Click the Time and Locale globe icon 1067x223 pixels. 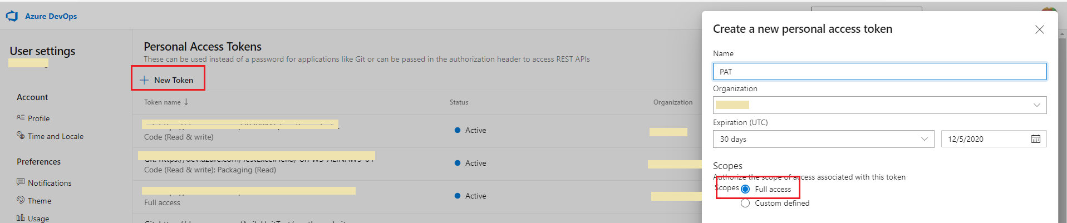point(21,136)
